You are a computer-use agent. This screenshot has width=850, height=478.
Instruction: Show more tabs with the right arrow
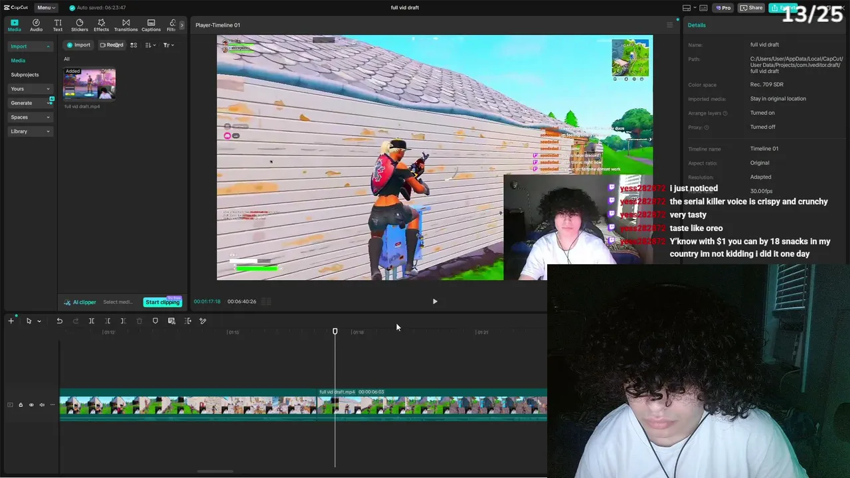point(182,25)
